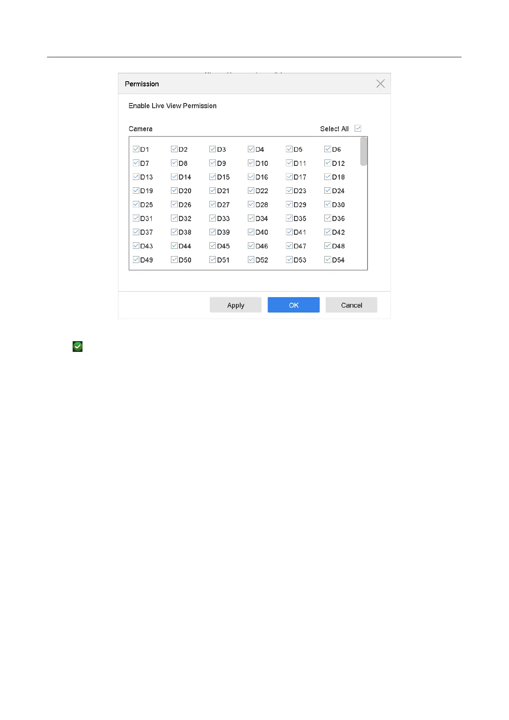This screenshot has width=509, height=720.
Task: Uncheck camera D42 checkbox
Action: point(328,232)
